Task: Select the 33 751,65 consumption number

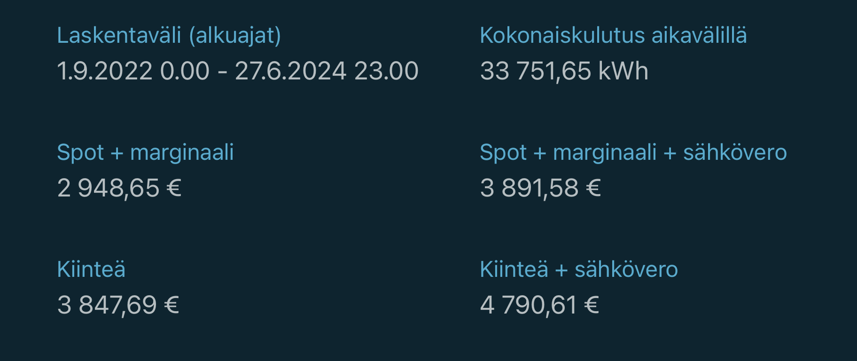Action: [x=535, y=71]
